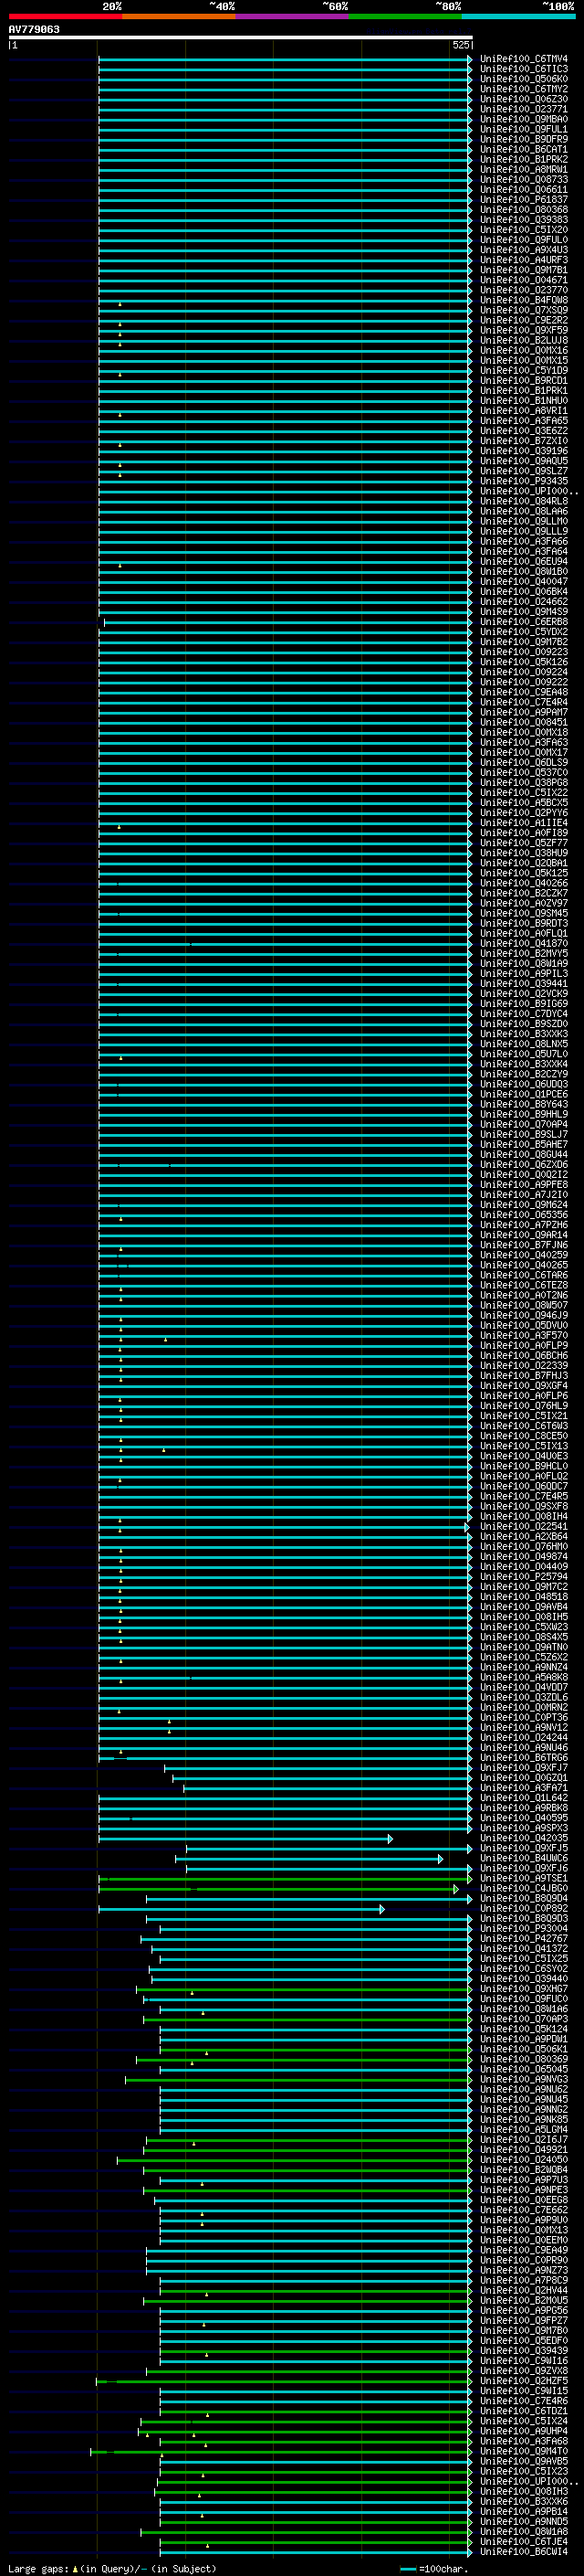Select the UniRef100_A9UHP4 hit
Viewport: 584px width, 2576px height.
click(524, 2431)
